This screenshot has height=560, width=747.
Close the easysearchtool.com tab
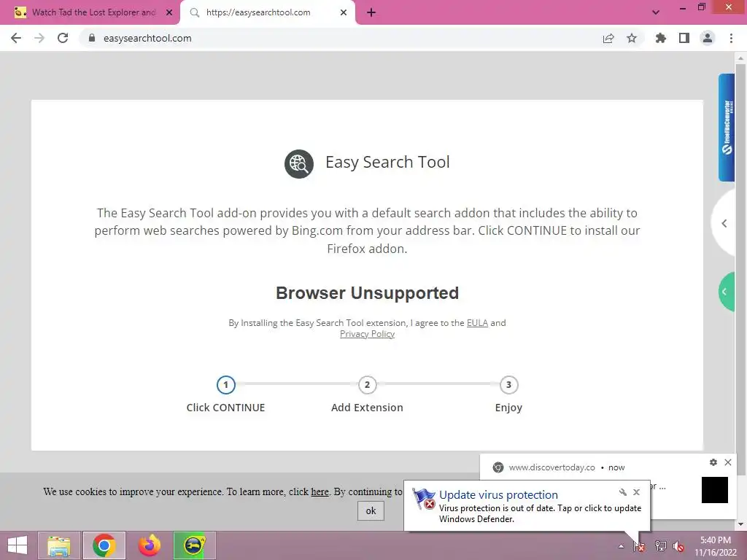tap(344, 12)
